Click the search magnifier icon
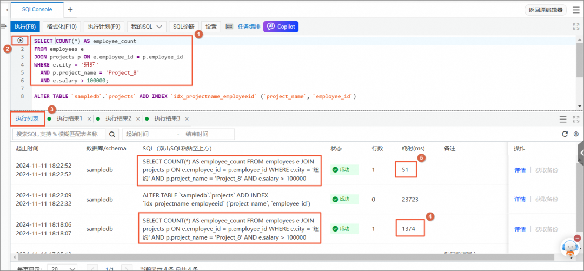The width and height of the screenshot is (584, 271). click(111, 134)
